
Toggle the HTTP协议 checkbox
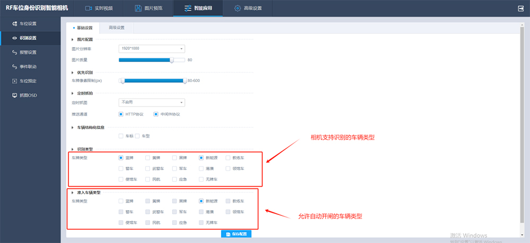pyautogui.click(x=121, y=114)
